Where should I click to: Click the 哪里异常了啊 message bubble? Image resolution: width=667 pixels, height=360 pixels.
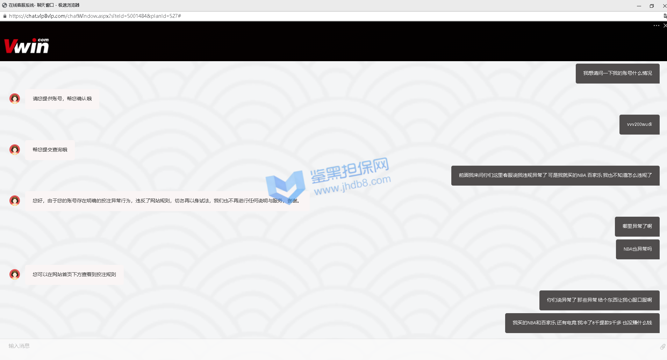(637, 226)
